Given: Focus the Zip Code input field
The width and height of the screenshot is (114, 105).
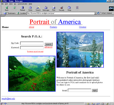Looking at the screenshot, I should coord(32,43).
